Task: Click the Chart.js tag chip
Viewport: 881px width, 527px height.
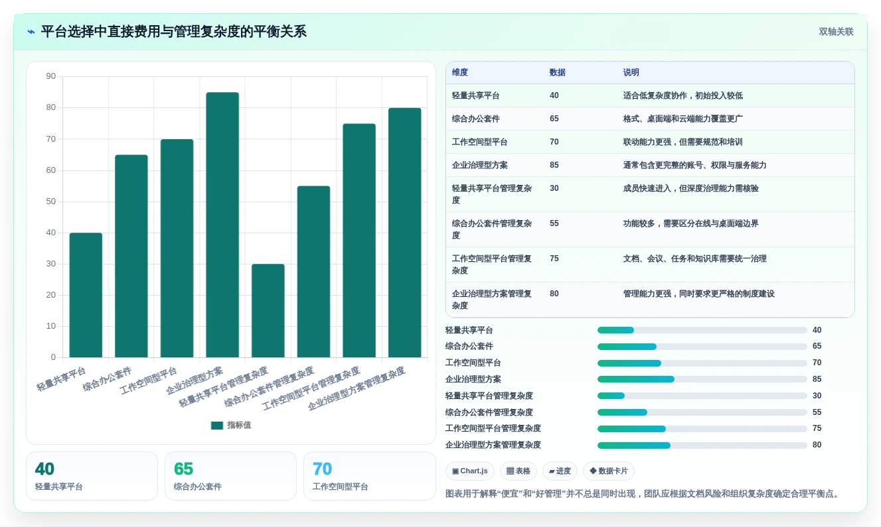Action: pyautogui.click(x=470, y=471)
